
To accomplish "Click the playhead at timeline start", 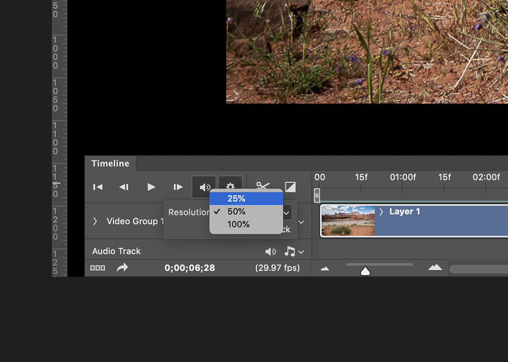I will pos(317,195).
